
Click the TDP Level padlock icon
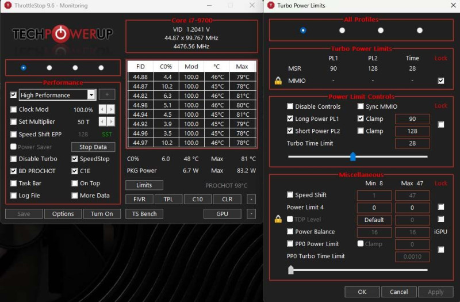(x=278, y=219)
